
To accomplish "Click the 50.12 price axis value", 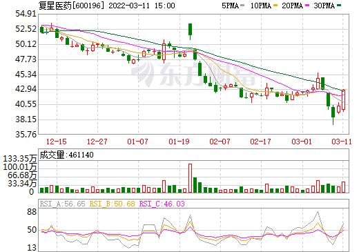I will pos(26,44).
